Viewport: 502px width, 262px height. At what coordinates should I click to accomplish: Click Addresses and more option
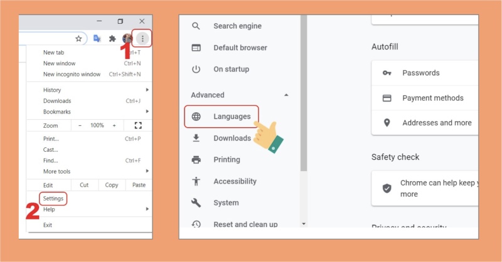click(x=436, y=123)
